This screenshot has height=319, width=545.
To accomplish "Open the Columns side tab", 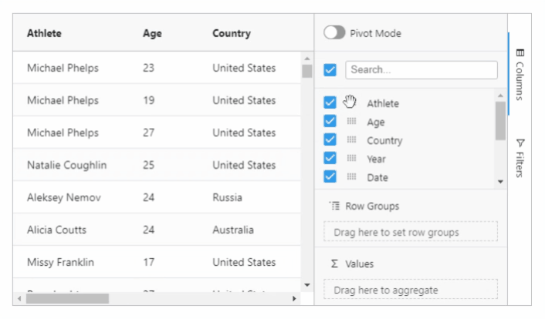I will 520,75.
